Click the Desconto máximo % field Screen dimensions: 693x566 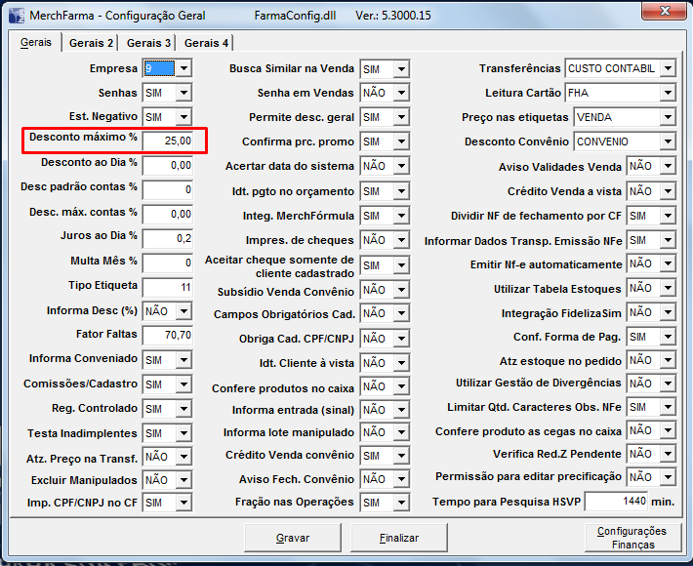pos(167,141)
